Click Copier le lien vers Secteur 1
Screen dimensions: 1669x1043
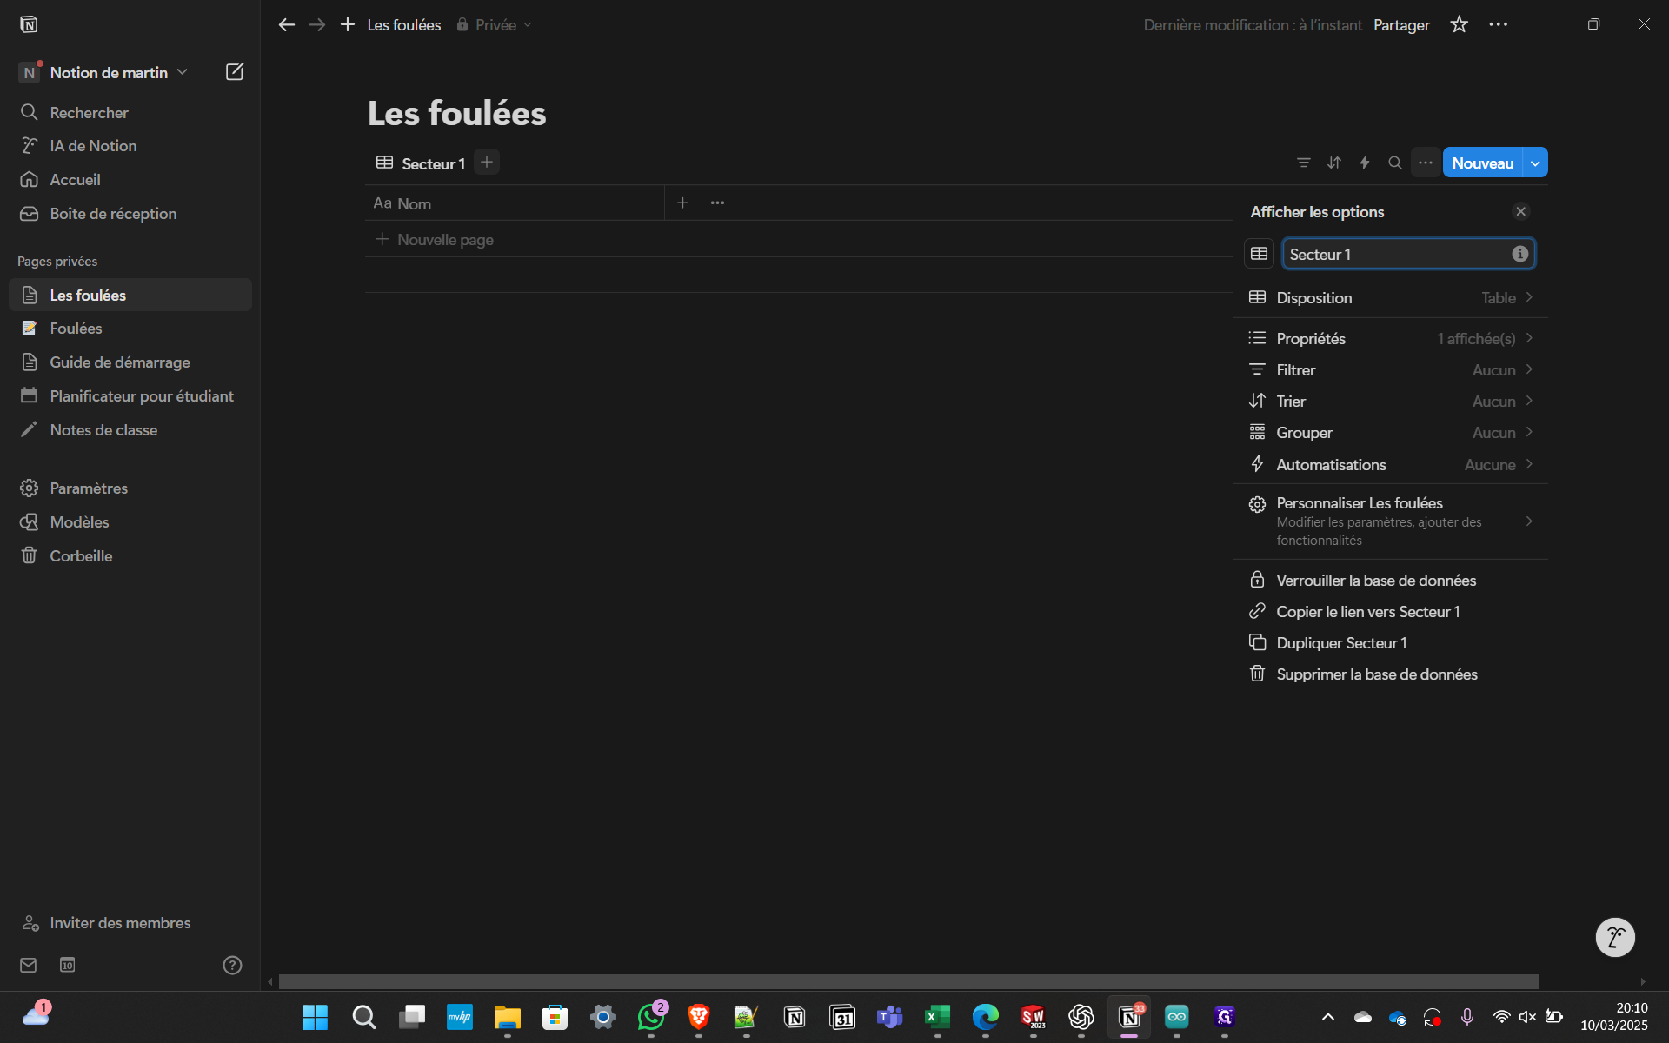click(x=1391, y=611)
